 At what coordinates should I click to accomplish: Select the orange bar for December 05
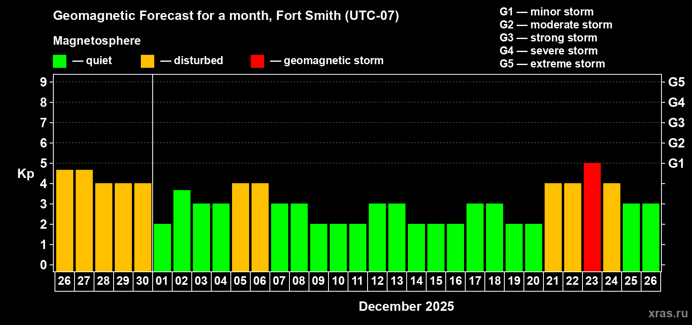241,227
